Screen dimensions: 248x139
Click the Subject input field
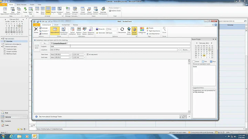pos(120,46)
